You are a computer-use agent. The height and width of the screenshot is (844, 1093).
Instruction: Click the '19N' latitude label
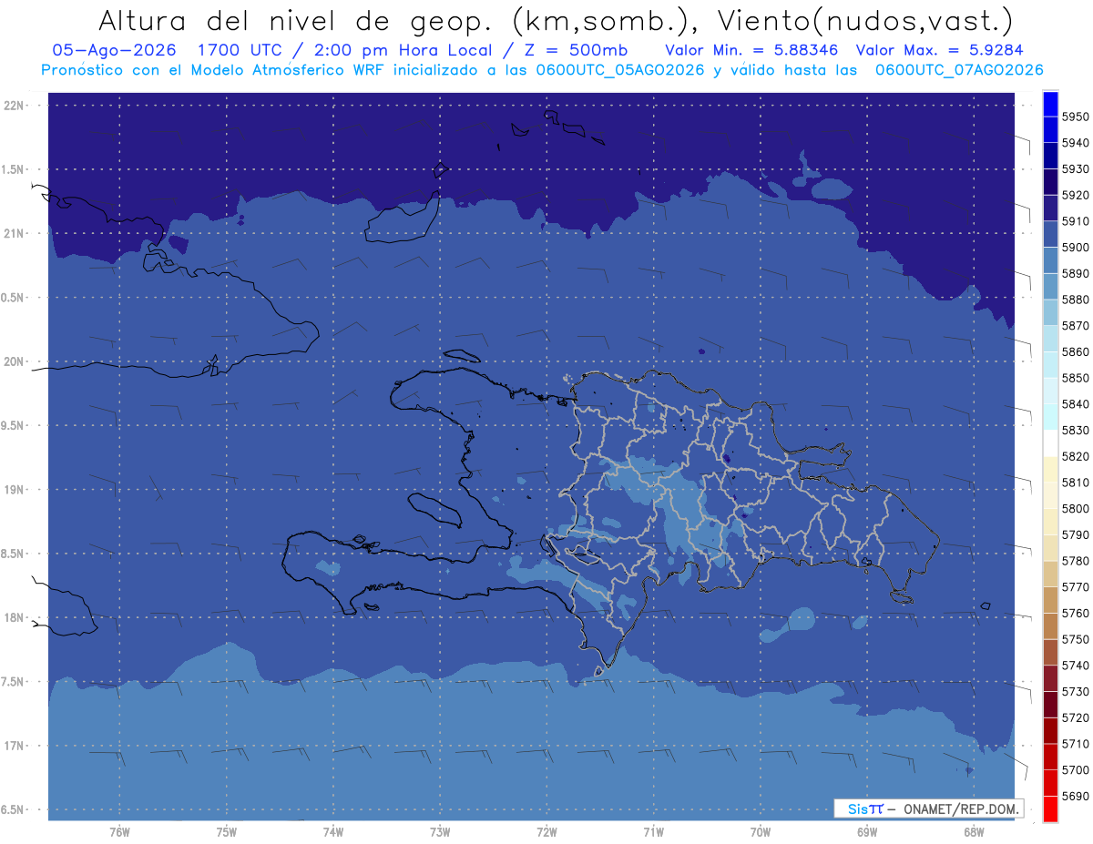pyautogui.click(x=15, y=490)
